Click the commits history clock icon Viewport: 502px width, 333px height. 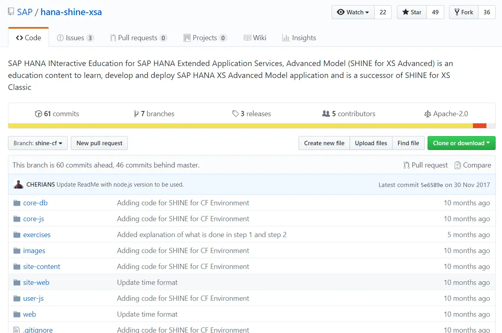click(x=38, y=114)
